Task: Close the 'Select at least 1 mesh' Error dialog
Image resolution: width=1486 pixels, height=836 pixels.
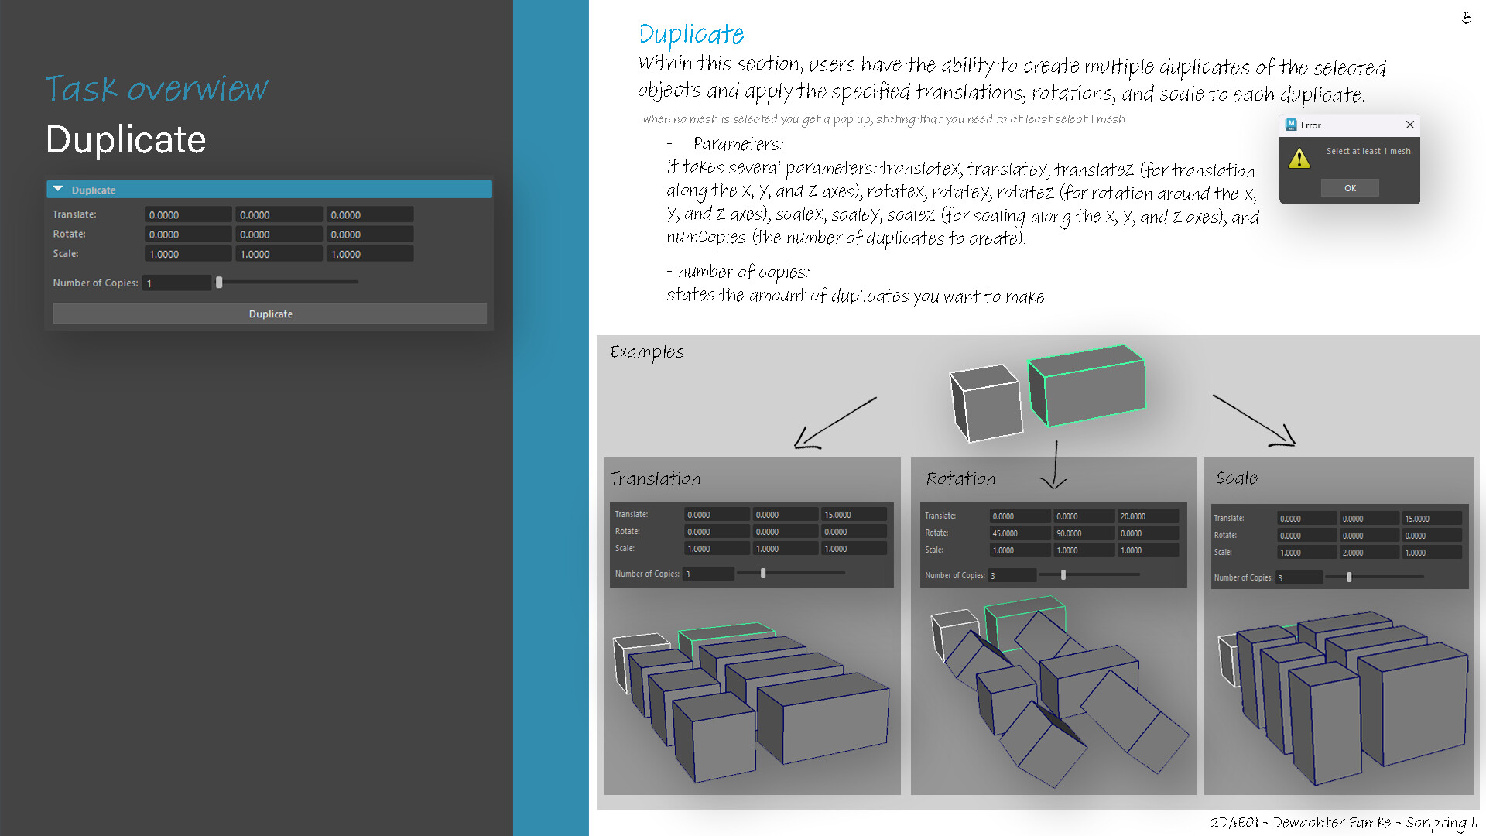Action: (x=1409, y=125)
